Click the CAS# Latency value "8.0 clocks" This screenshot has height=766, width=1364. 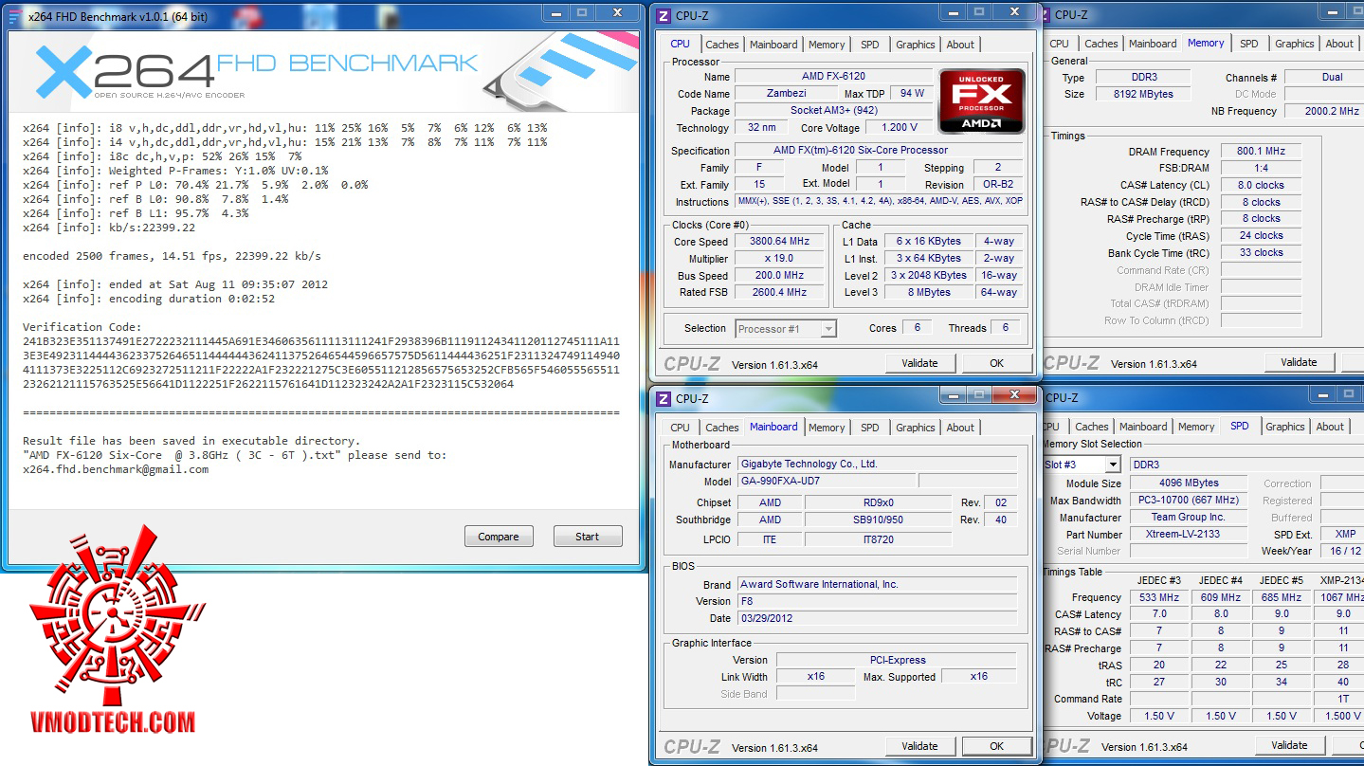1261,186
